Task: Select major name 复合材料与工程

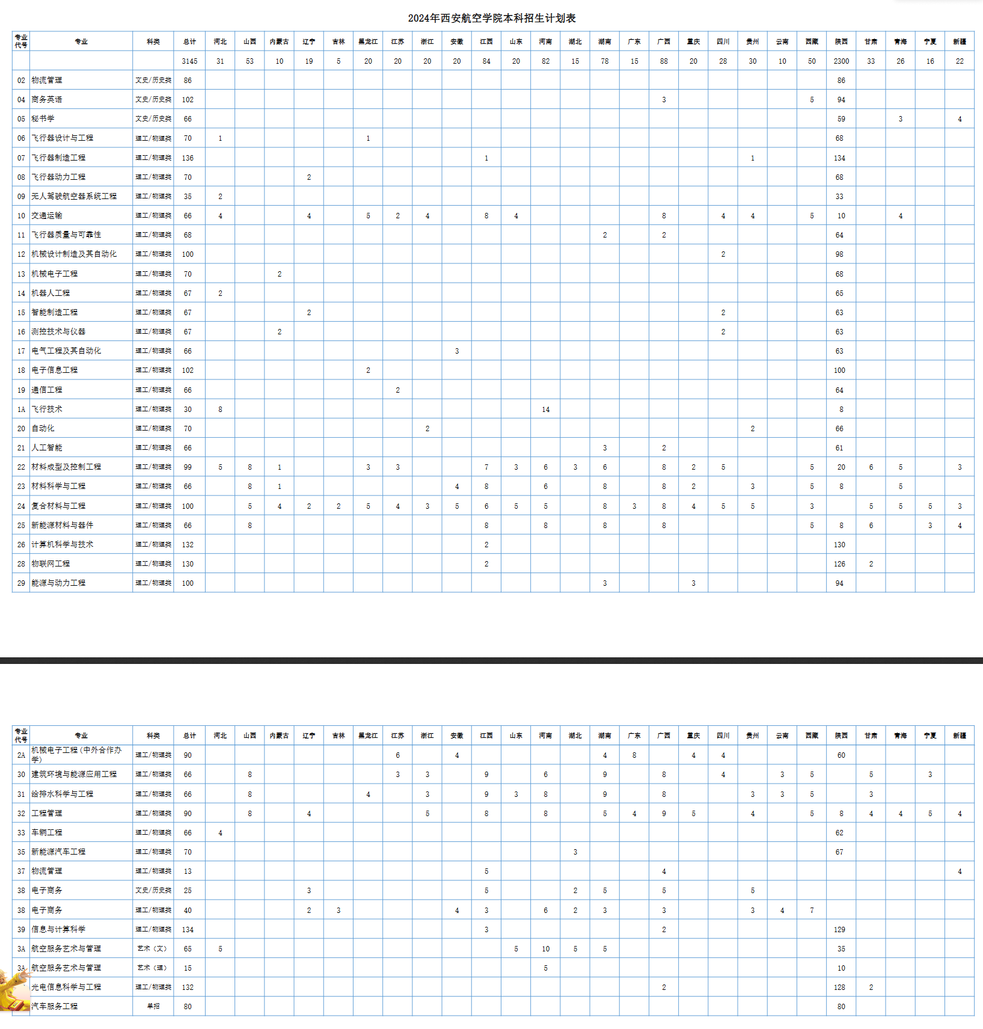Action: 58,506
